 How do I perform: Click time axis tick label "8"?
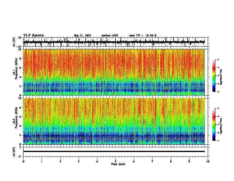coord(171,161)
